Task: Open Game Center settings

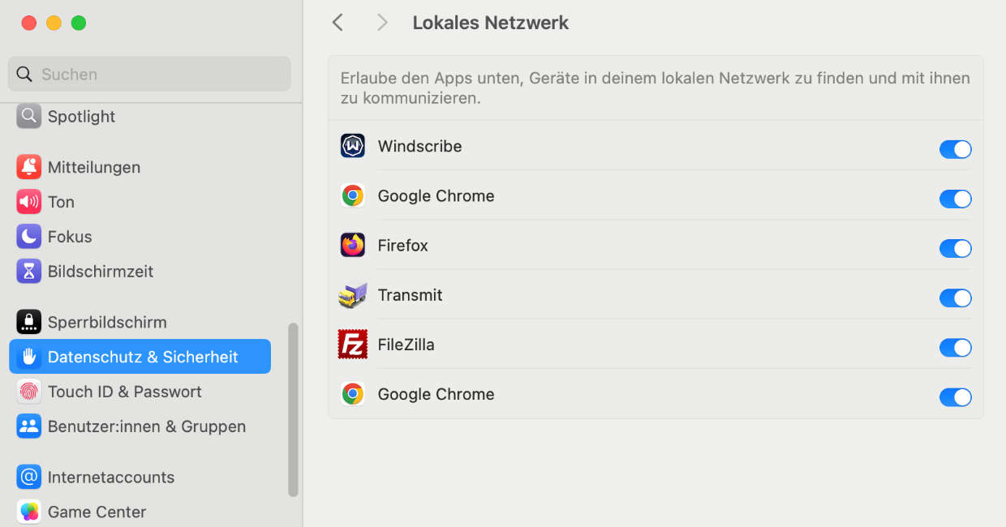Action: pos(140,512)
